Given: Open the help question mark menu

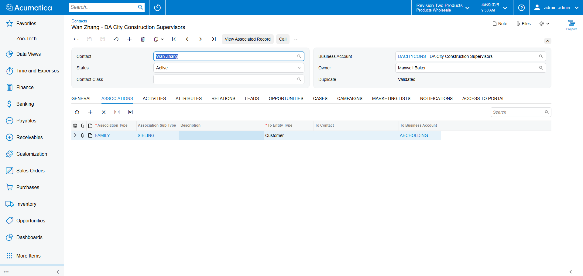Looking at the screenshot, I should [x=521, y=8].
